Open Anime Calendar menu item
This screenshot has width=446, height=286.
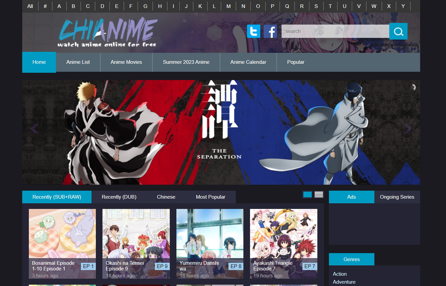(248, 62)
